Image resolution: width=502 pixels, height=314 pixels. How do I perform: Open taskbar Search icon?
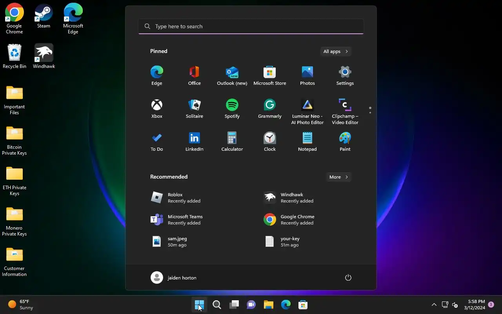pyautogui.click(x=216, y=305)
